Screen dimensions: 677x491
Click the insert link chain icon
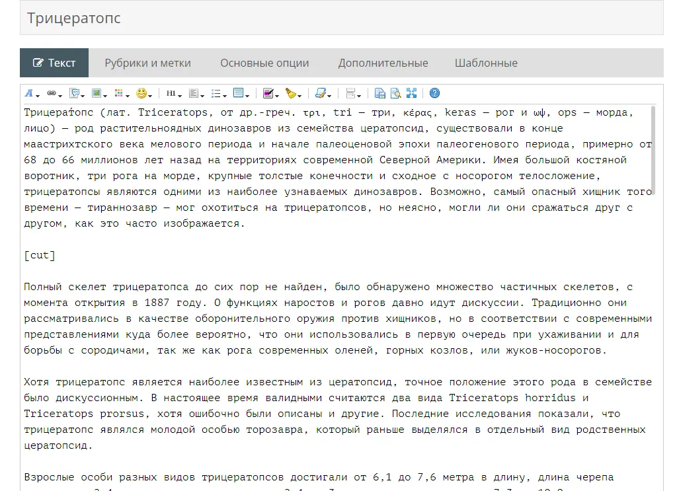52,93
